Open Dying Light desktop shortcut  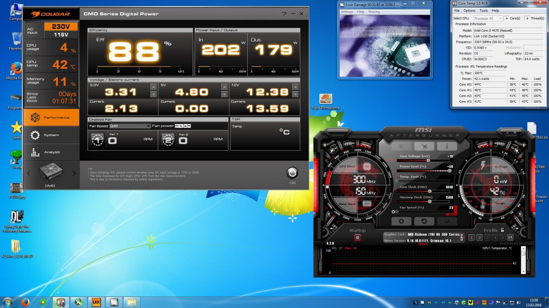point(17,221)
